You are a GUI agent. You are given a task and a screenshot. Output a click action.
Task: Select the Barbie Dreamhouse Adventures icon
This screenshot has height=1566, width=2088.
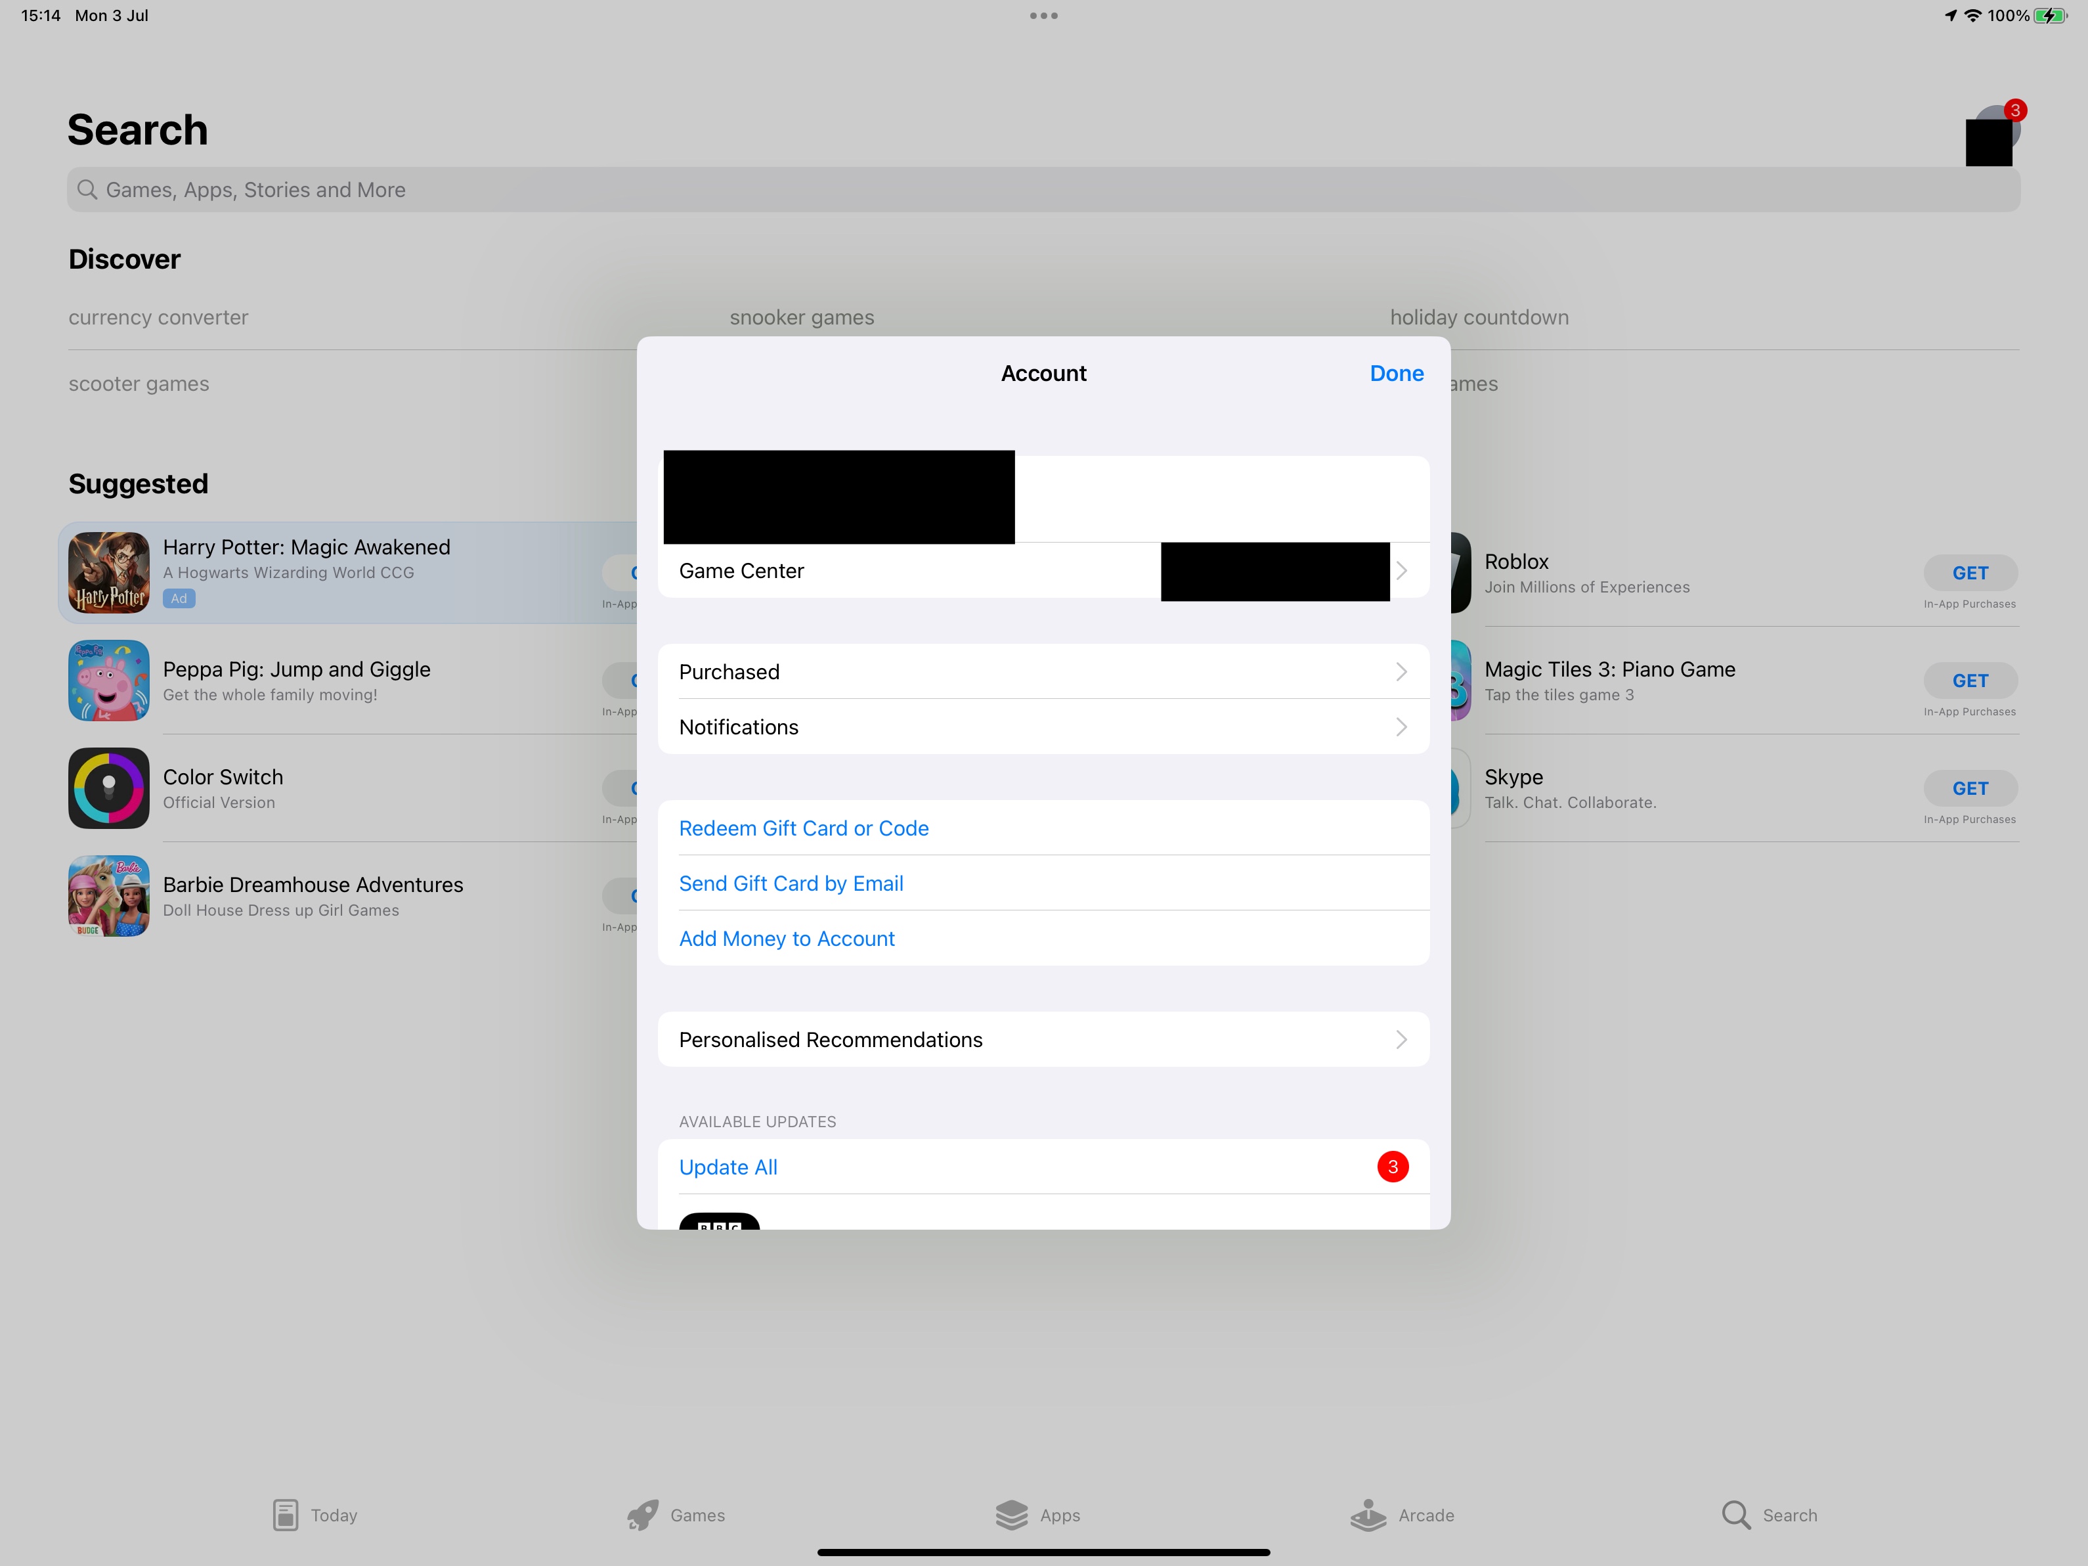pos(108,895)
